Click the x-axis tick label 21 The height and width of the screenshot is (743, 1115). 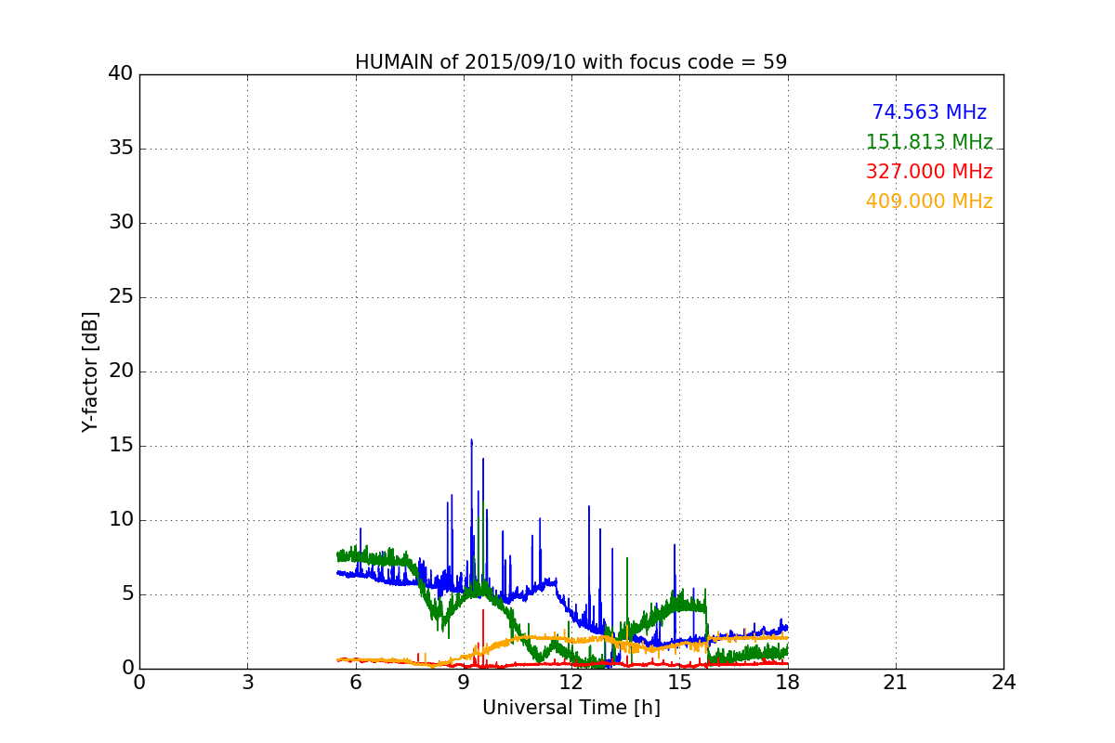[x=896, y=683]
